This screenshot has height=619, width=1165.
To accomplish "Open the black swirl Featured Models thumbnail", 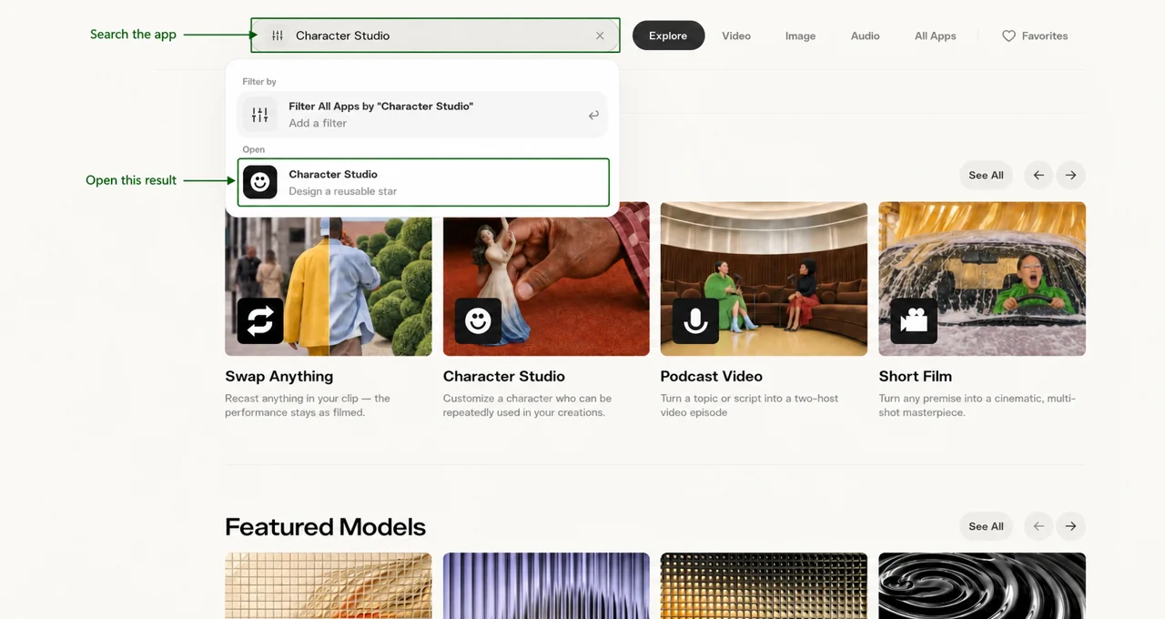I will (982, 585).
